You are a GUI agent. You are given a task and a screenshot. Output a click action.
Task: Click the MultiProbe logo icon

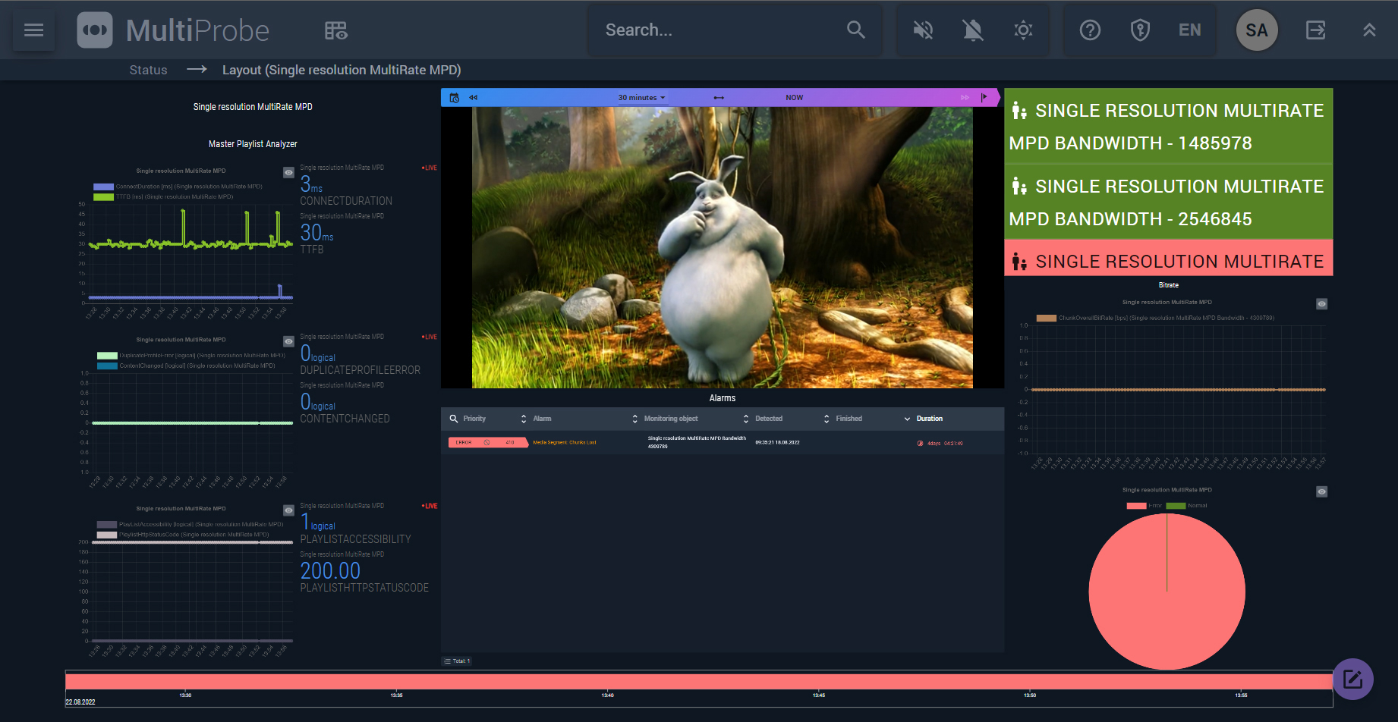(95, 30)
